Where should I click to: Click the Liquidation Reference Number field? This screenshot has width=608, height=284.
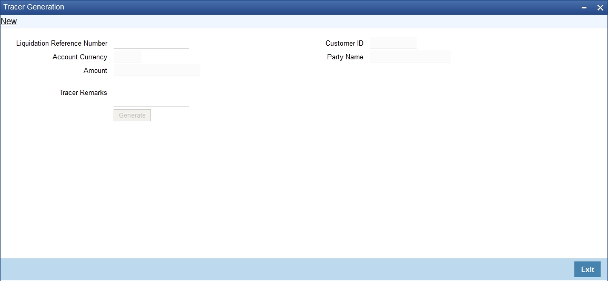click(151, 43)
